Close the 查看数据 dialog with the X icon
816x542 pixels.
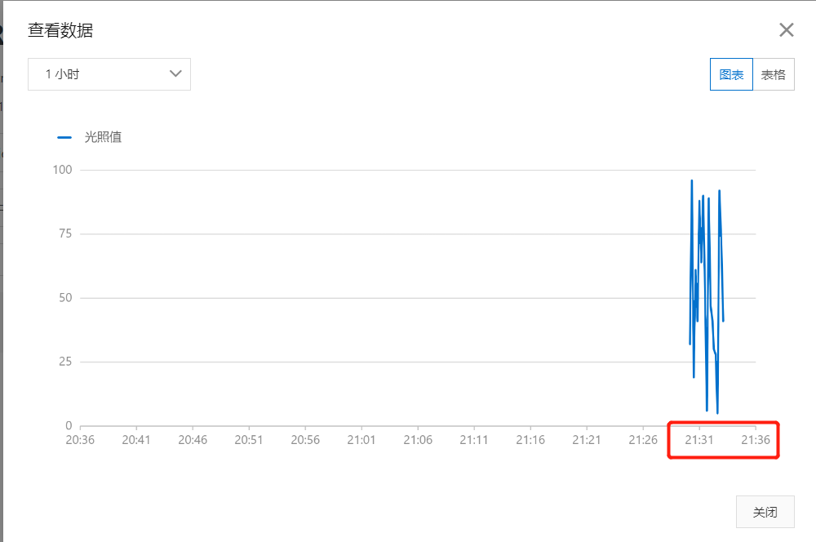pyautogui.click(x=787, y=29)
